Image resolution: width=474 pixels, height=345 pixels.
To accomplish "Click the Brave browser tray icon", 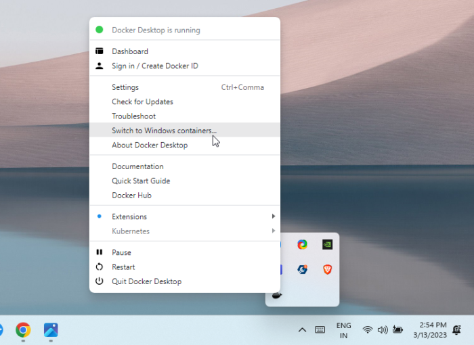I will point(327,269).
